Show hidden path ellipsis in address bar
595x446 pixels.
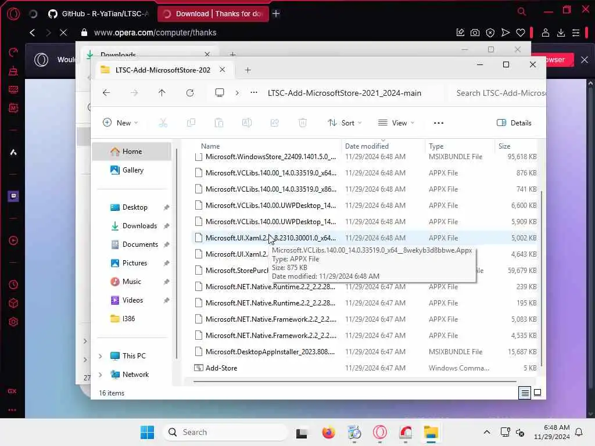click(x=254, y=92)
